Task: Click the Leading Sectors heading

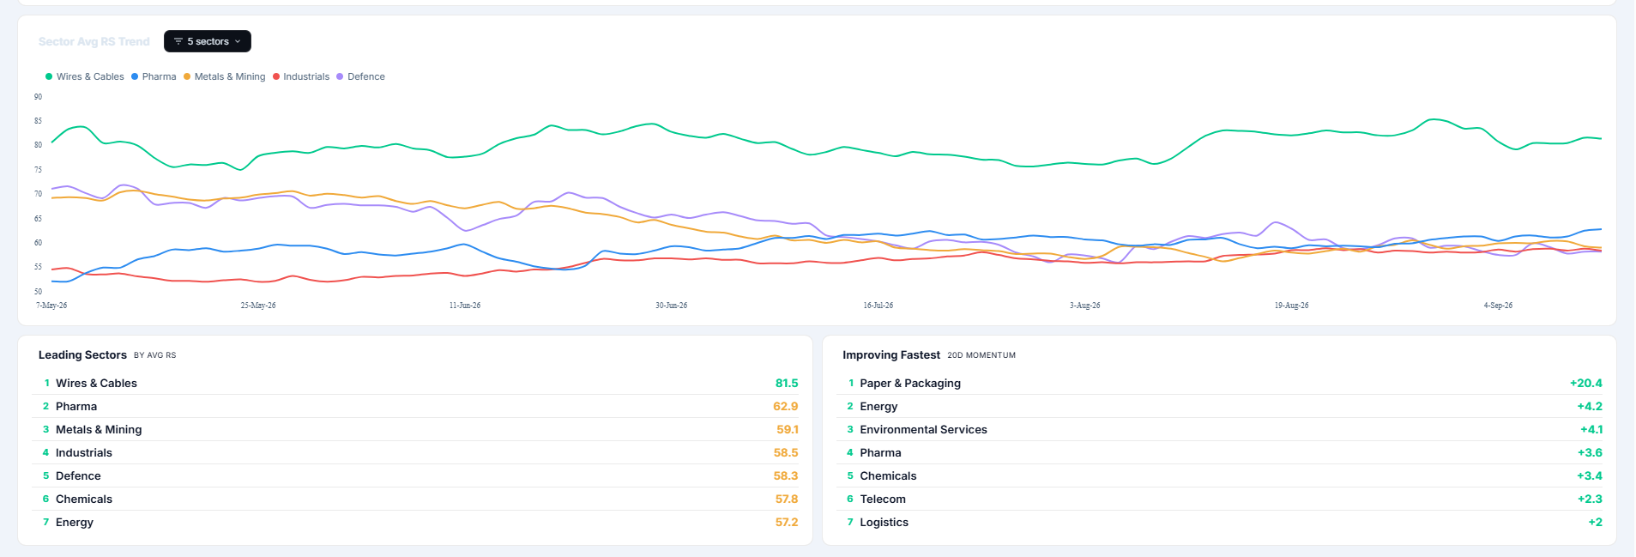Action: pos(82,354)
